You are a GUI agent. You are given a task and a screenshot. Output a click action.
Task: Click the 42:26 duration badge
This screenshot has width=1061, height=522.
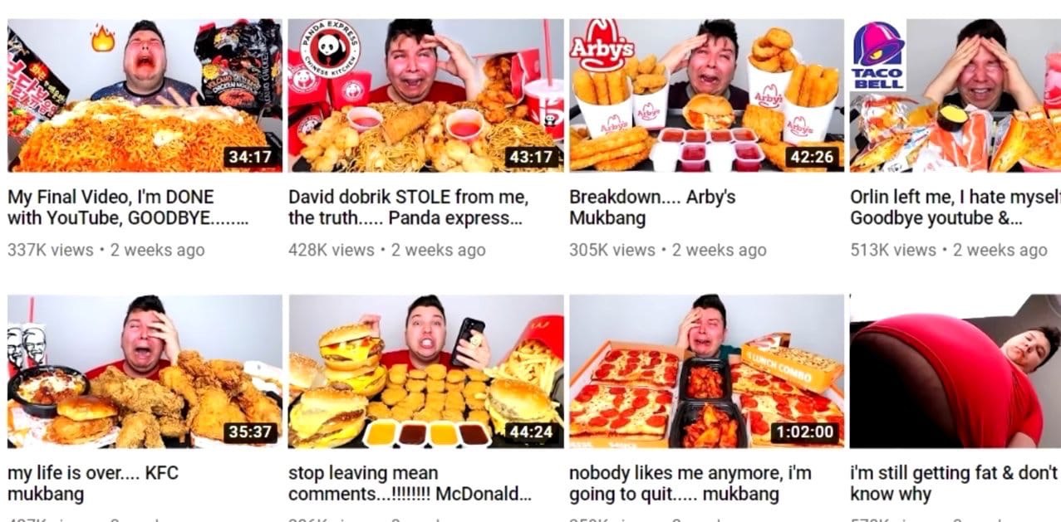click(812, 157)
